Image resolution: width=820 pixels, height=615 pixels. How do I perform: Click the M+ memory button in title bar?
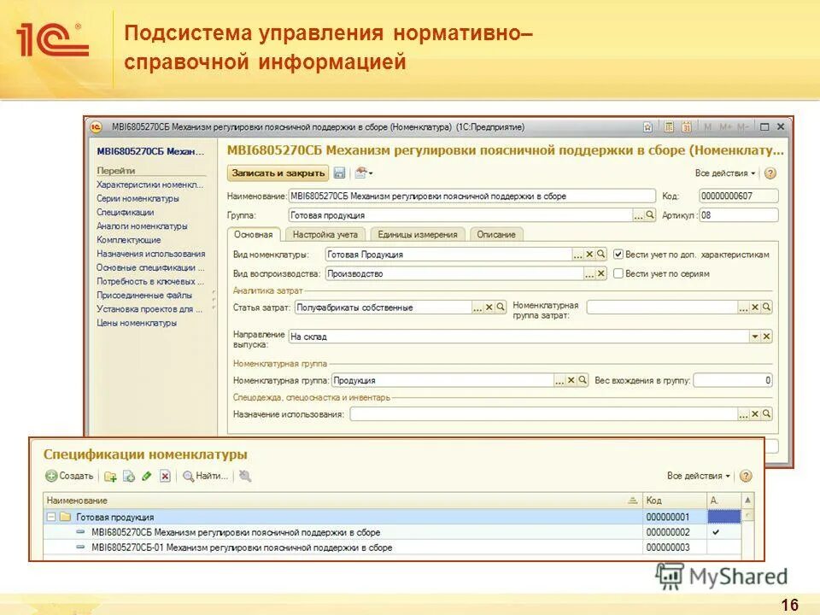pos(725,127)
